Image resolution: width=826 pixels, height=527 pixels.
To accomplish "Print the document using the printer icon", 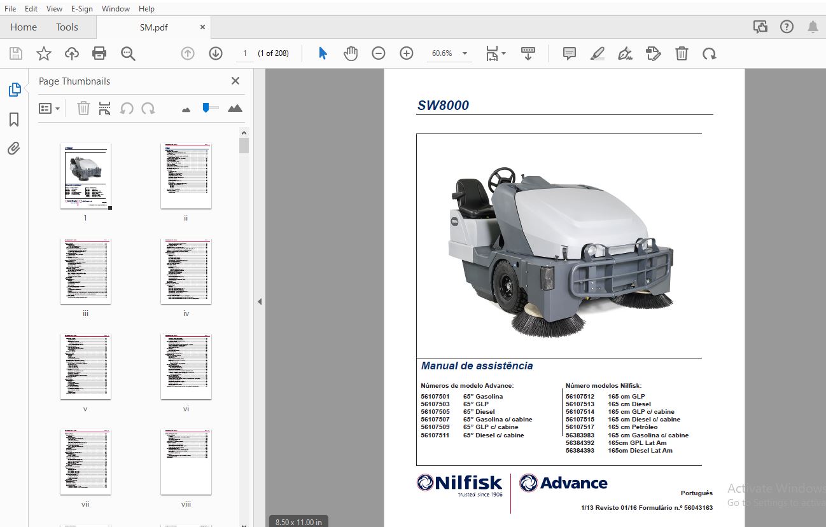I will point(99,53).
